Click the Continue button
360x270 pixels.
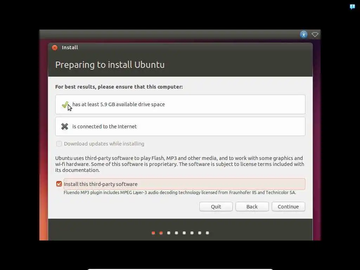pos(288,207)
